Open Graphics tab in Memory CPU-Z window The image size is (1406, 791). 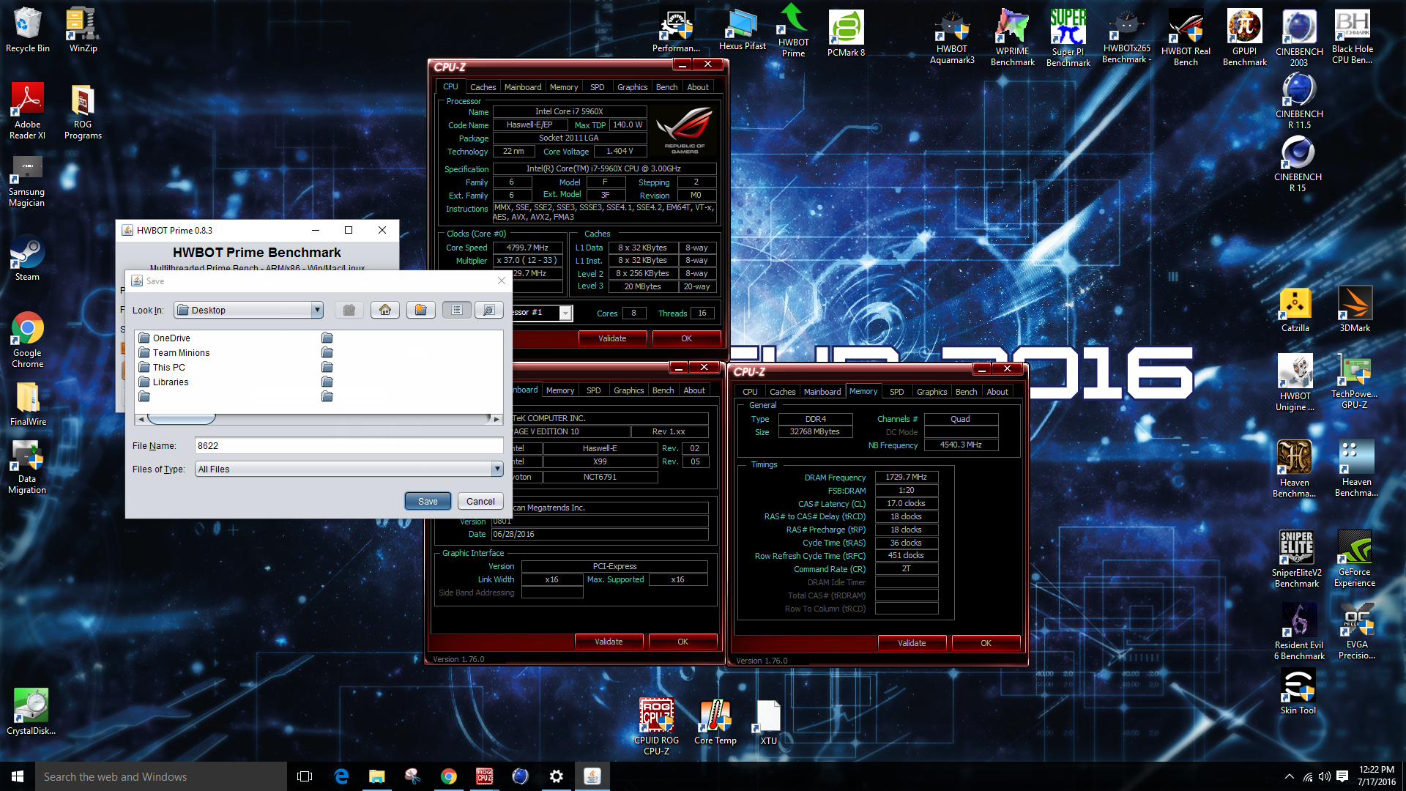931,391
